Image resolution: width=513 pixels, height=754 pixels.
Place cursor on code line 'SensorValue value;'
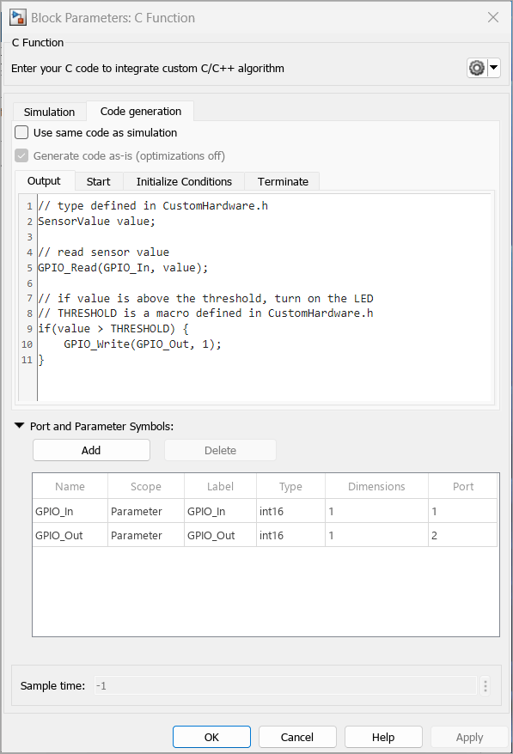tap(97, 222)
